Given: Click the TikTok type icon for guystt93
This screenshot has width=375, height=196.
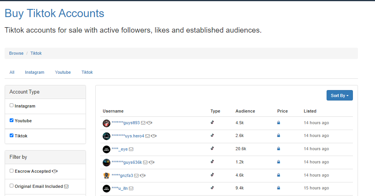Looking at the screenshot, I should tap(212, 122).
